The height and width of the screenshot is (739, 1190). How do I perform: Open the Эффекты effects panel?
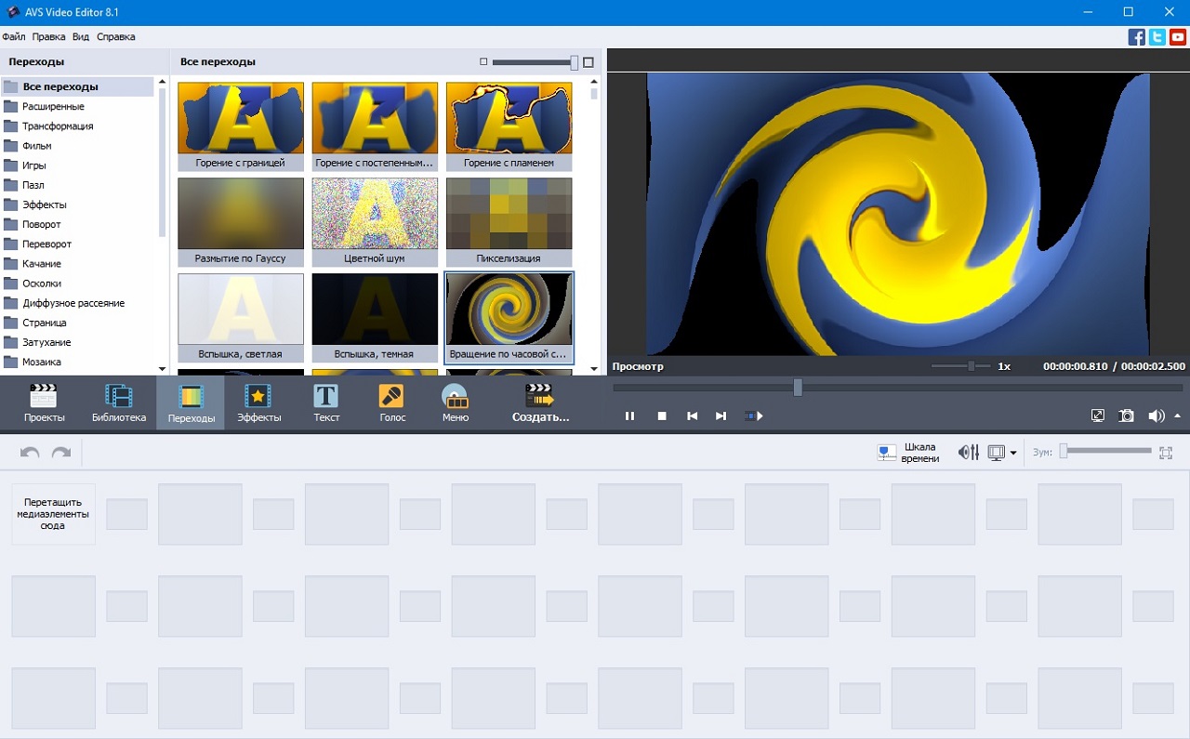point(258,403)
